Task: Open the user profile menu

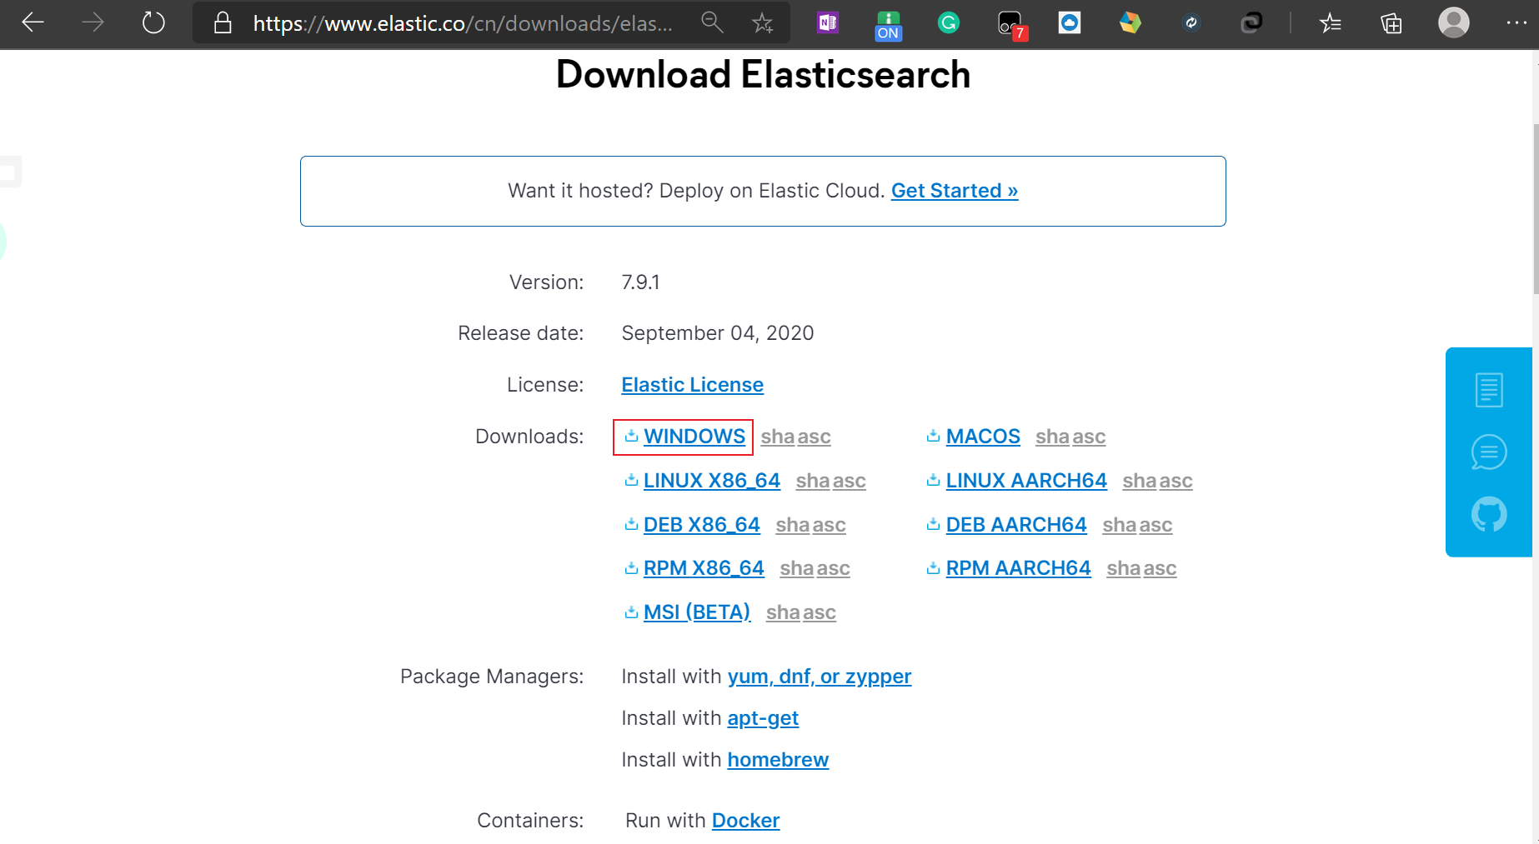Action: point(1454,22)
